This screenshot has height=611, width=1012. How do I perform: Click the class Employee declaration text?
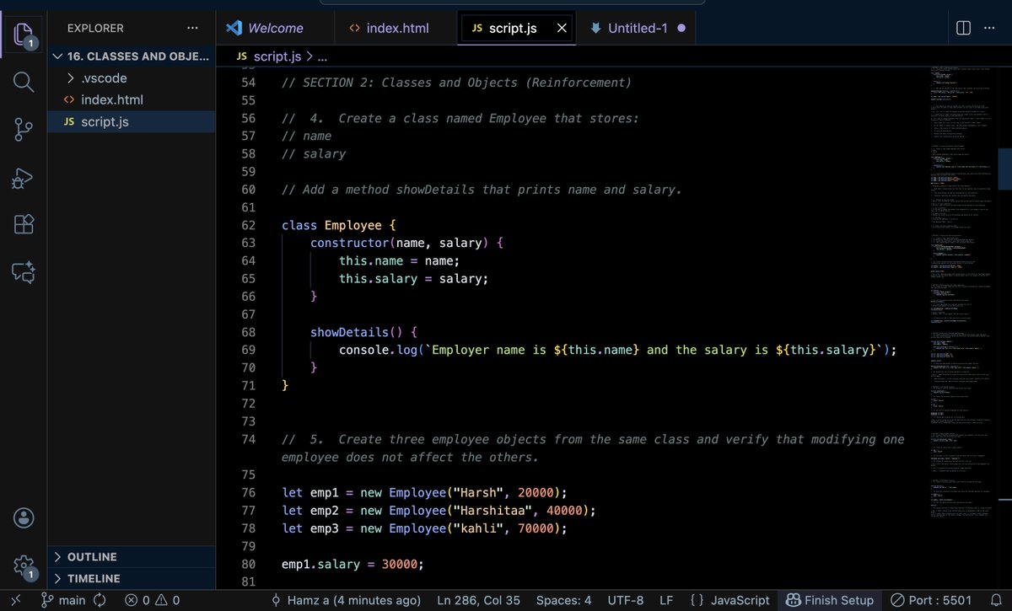pos(338,226)
